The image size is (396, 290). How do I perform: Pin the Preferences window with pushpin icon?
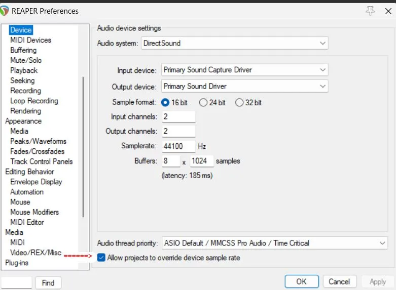click(370, 11)
